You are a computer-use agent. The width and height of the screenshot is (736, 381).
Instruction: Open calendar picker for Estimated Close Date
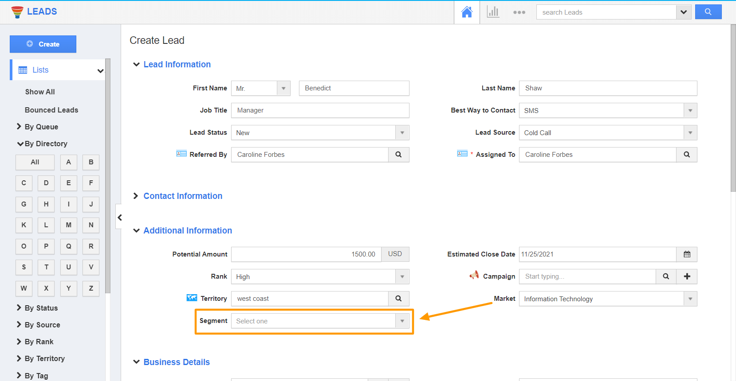[687, 254]
